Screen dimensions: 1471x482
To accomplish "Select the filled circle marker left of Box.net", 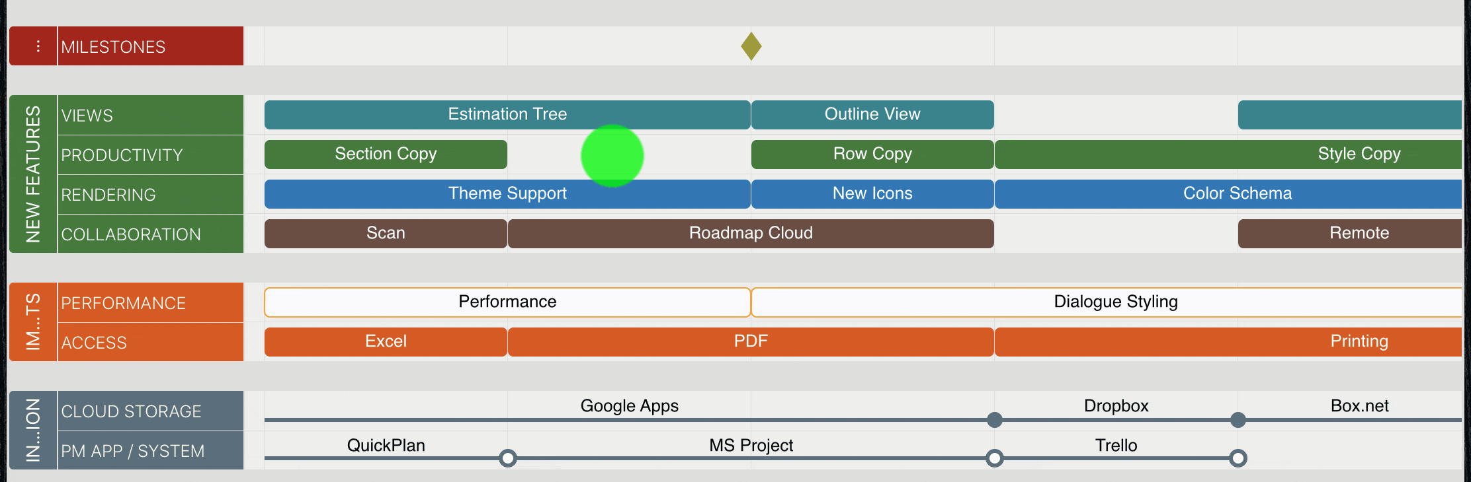I will pos(1238,420).
